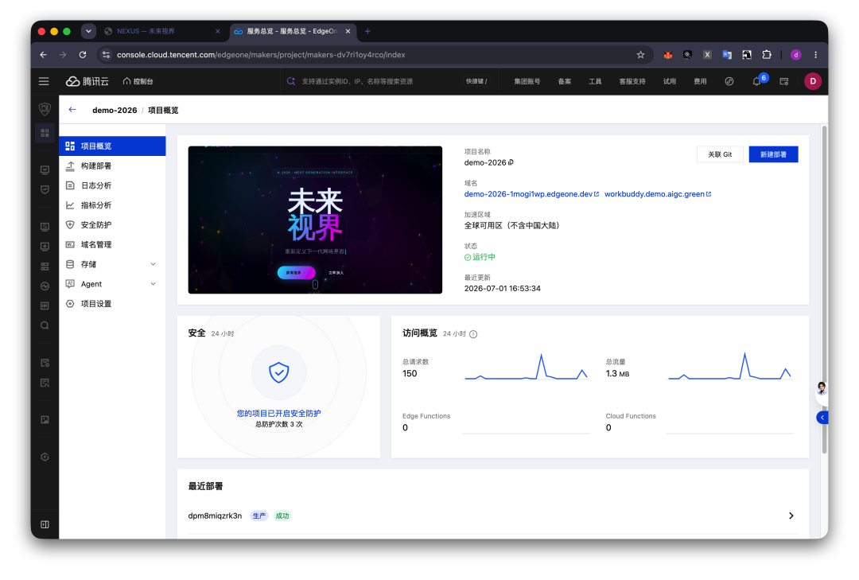Click the EdgeOne shield icon in left rail
This screenshot has width=859, height=580.
pyautogui.click(x=45, y=109)
